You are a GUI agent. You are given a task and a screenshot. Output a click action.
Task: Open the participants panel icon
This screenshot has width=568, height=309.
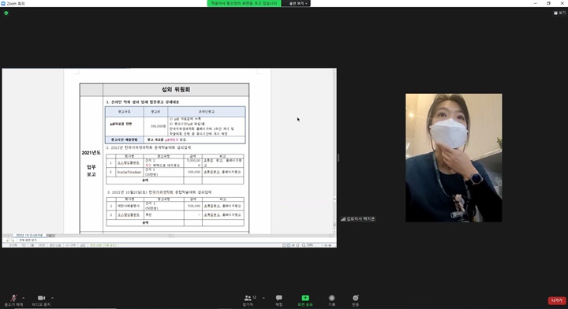point(248,298)
